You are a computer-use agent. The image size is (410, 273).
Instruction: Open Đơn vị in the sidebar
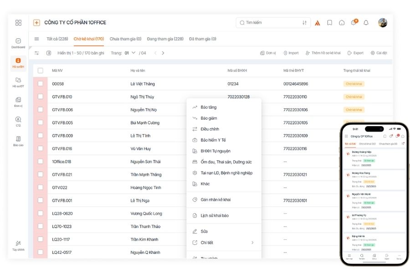coord(18,102)
